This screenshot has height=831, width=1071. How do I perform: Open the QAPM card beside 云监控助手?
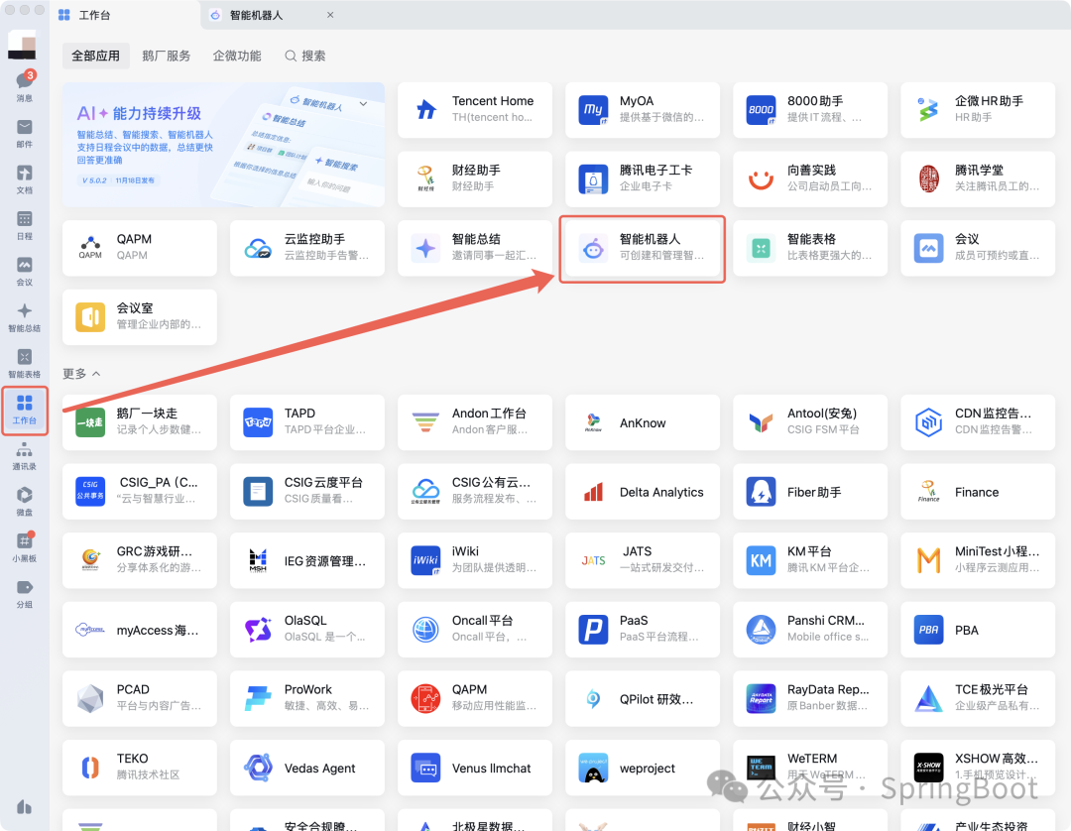coord(140,247)
